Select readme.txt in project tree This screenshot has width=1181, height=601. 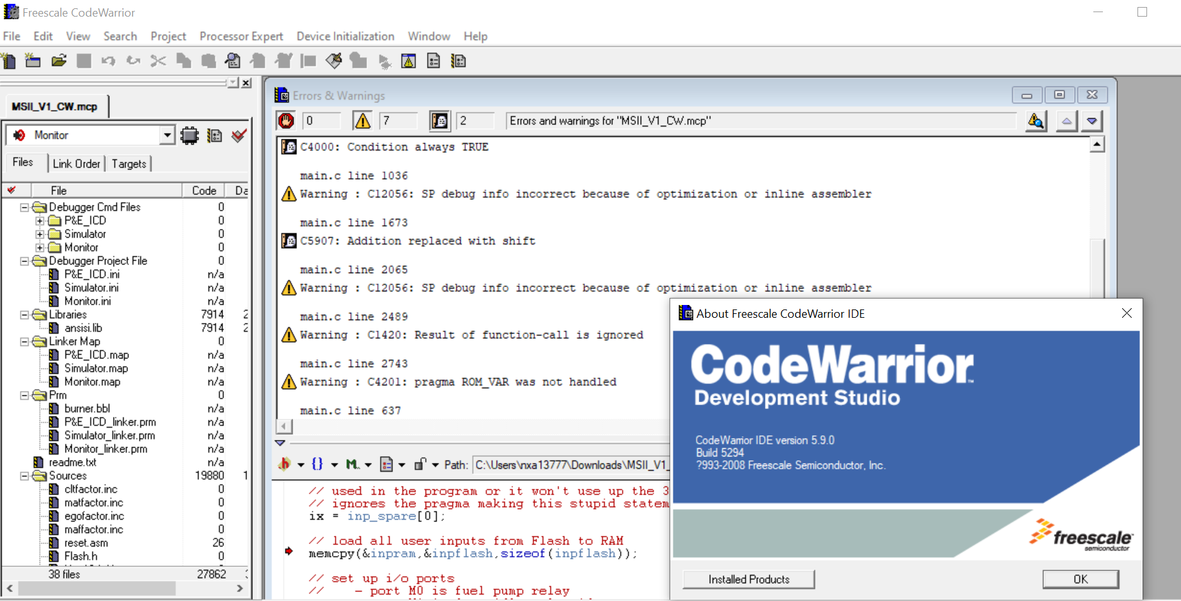[x=72, y=462]
